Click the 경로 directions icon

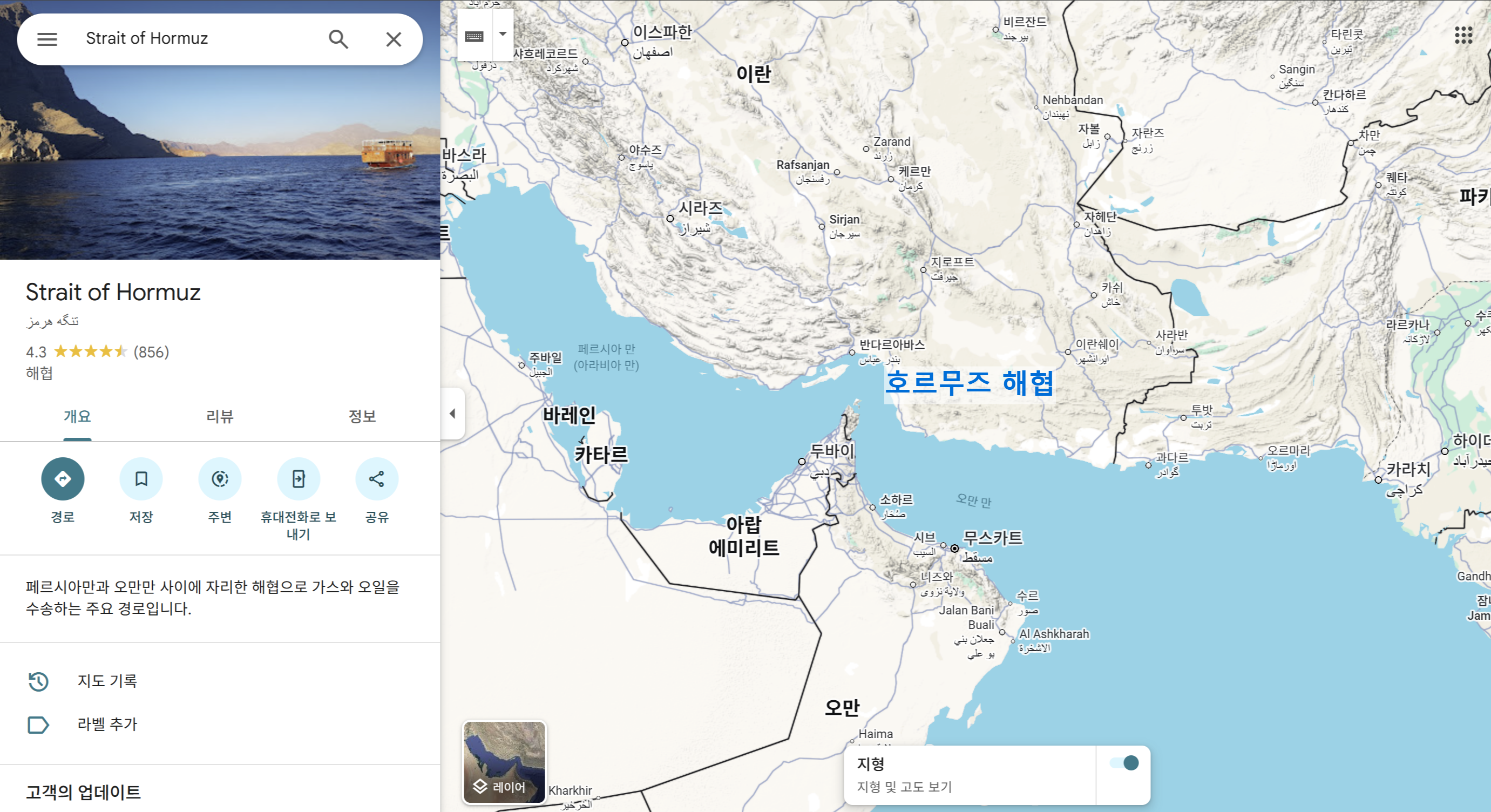click(63, 479)
